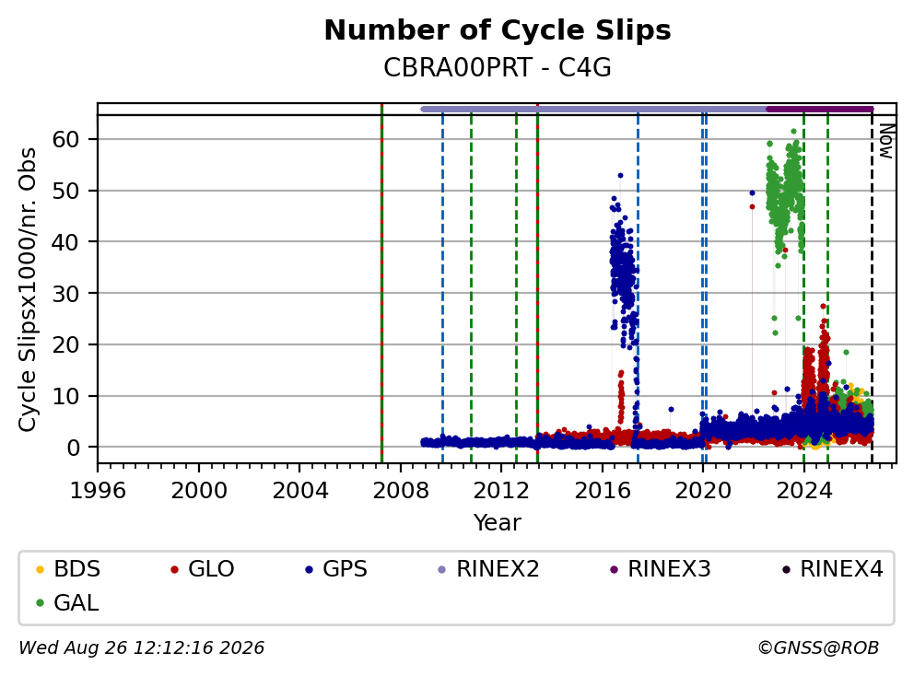This screenshot has height=676, width=914.
Task: Click the y-axis label 'Cycle Slipsx1000/nr. Obs'
Action: pyautogui.click(x=28, y=289)
